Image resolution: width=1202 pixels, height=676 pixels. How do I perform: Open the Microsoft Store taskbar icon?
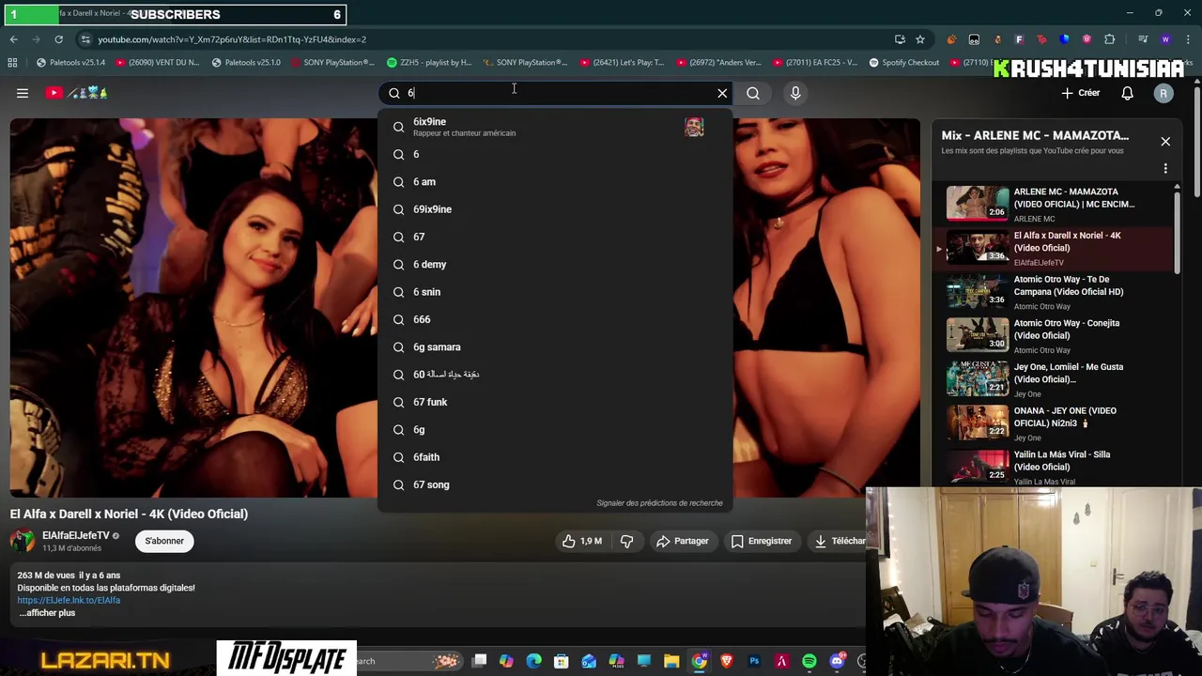tap(562, 661)
